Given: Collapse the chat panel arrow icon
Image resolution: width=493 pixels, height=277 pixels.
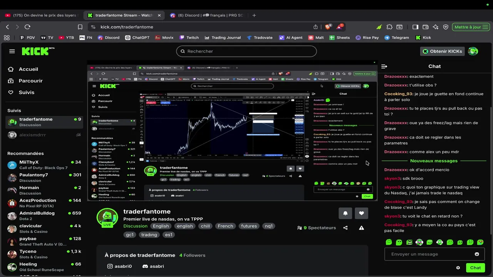Looking at the screenshot, I should point(384,66).
